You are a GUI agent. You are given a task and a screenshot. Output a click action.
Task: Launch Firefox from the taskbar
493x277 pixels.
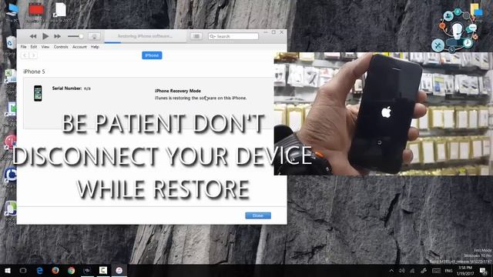55,270
